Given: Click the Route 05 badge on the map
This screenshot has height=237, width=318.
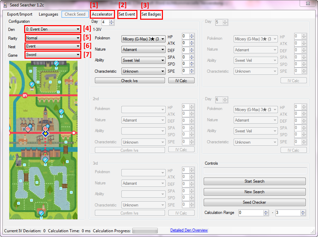Looking at the screenshot, I should 24,95.
